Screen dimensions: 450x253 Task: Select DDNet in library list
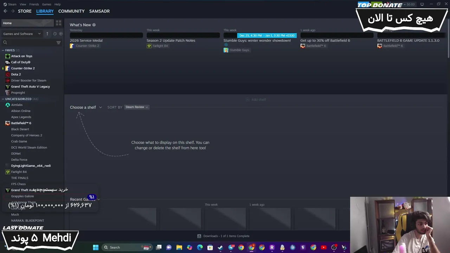(16, 154)
